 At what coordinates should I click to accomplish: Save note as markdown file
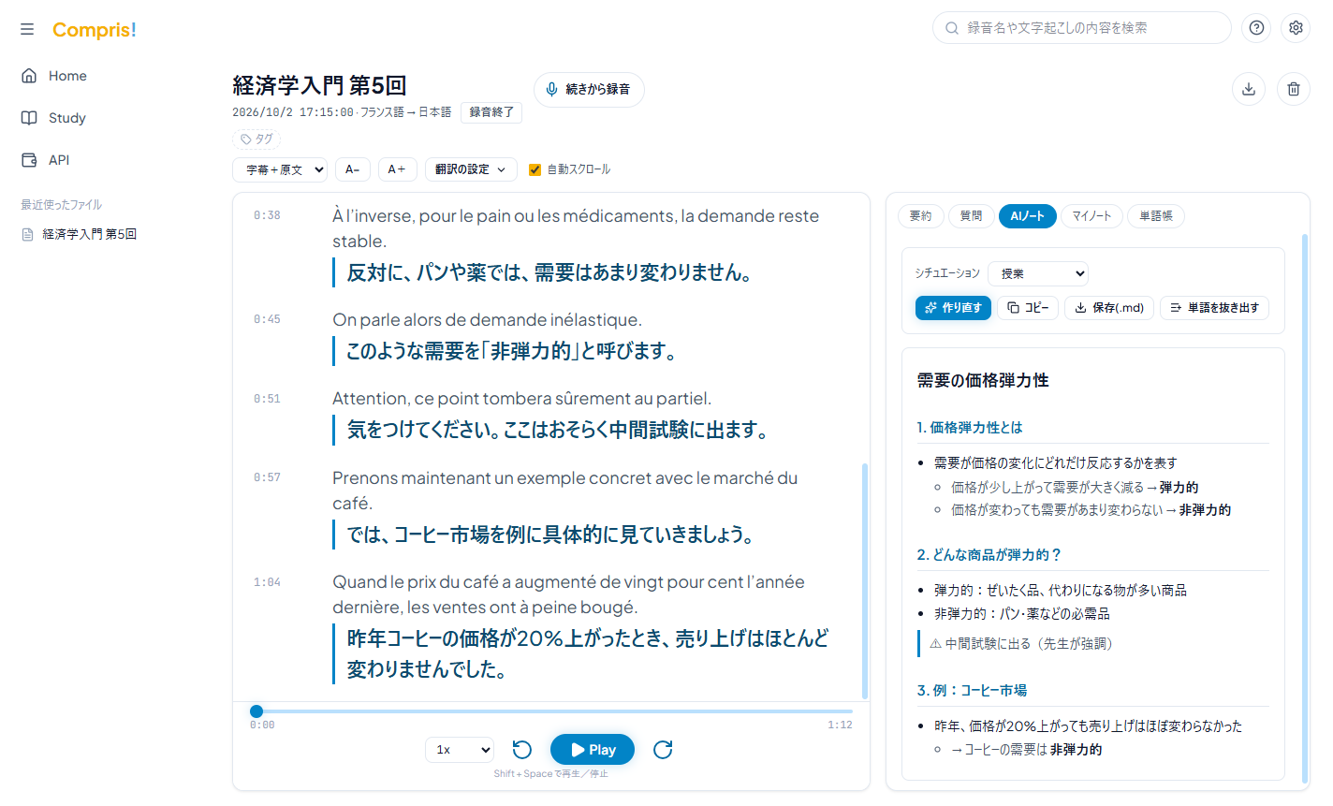tap(1109, 307)
